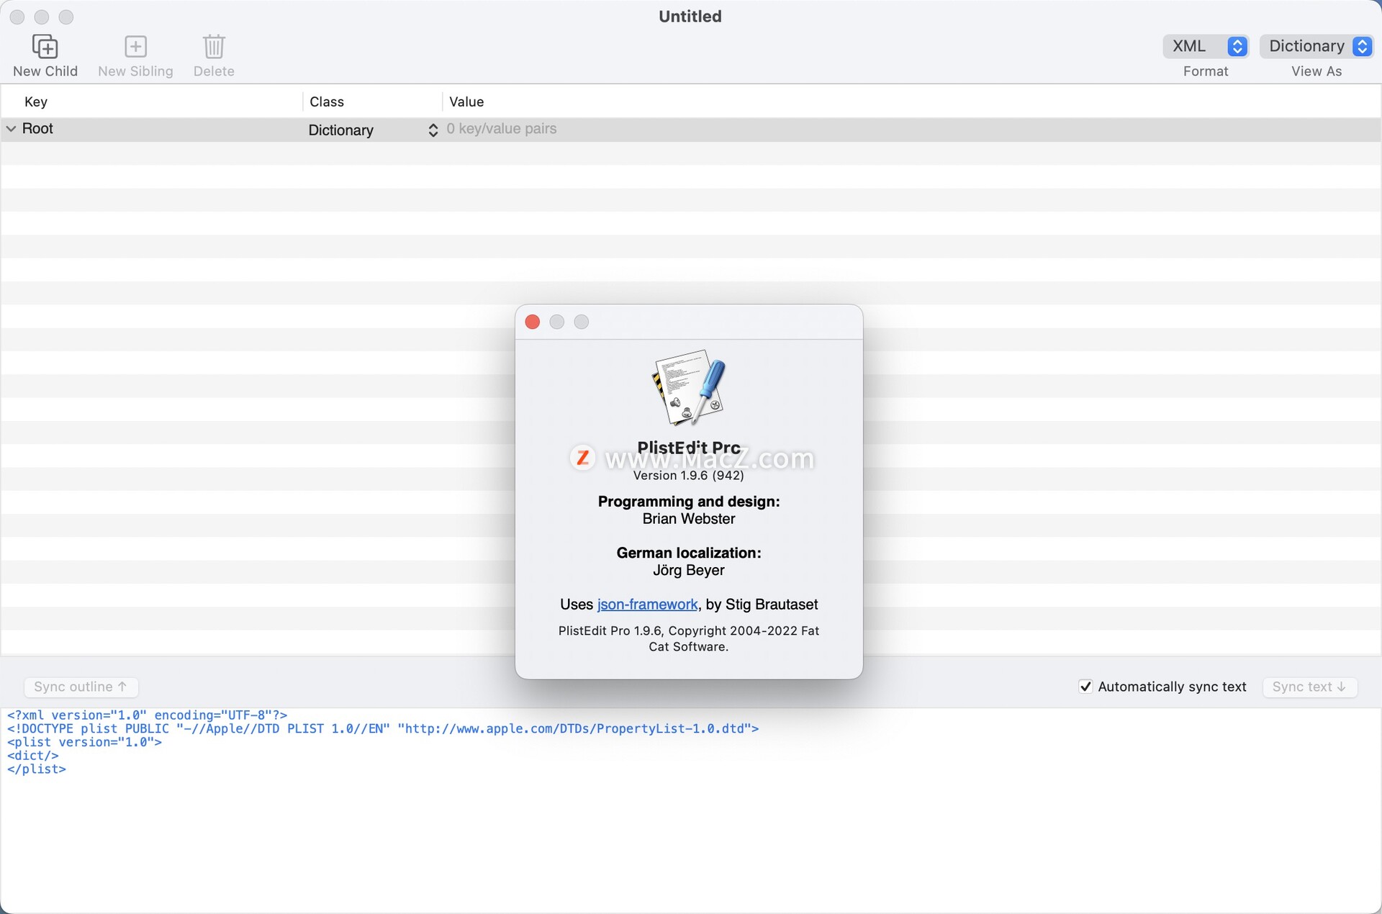Open the Dictionary View As dropdown

point(1316,46)
